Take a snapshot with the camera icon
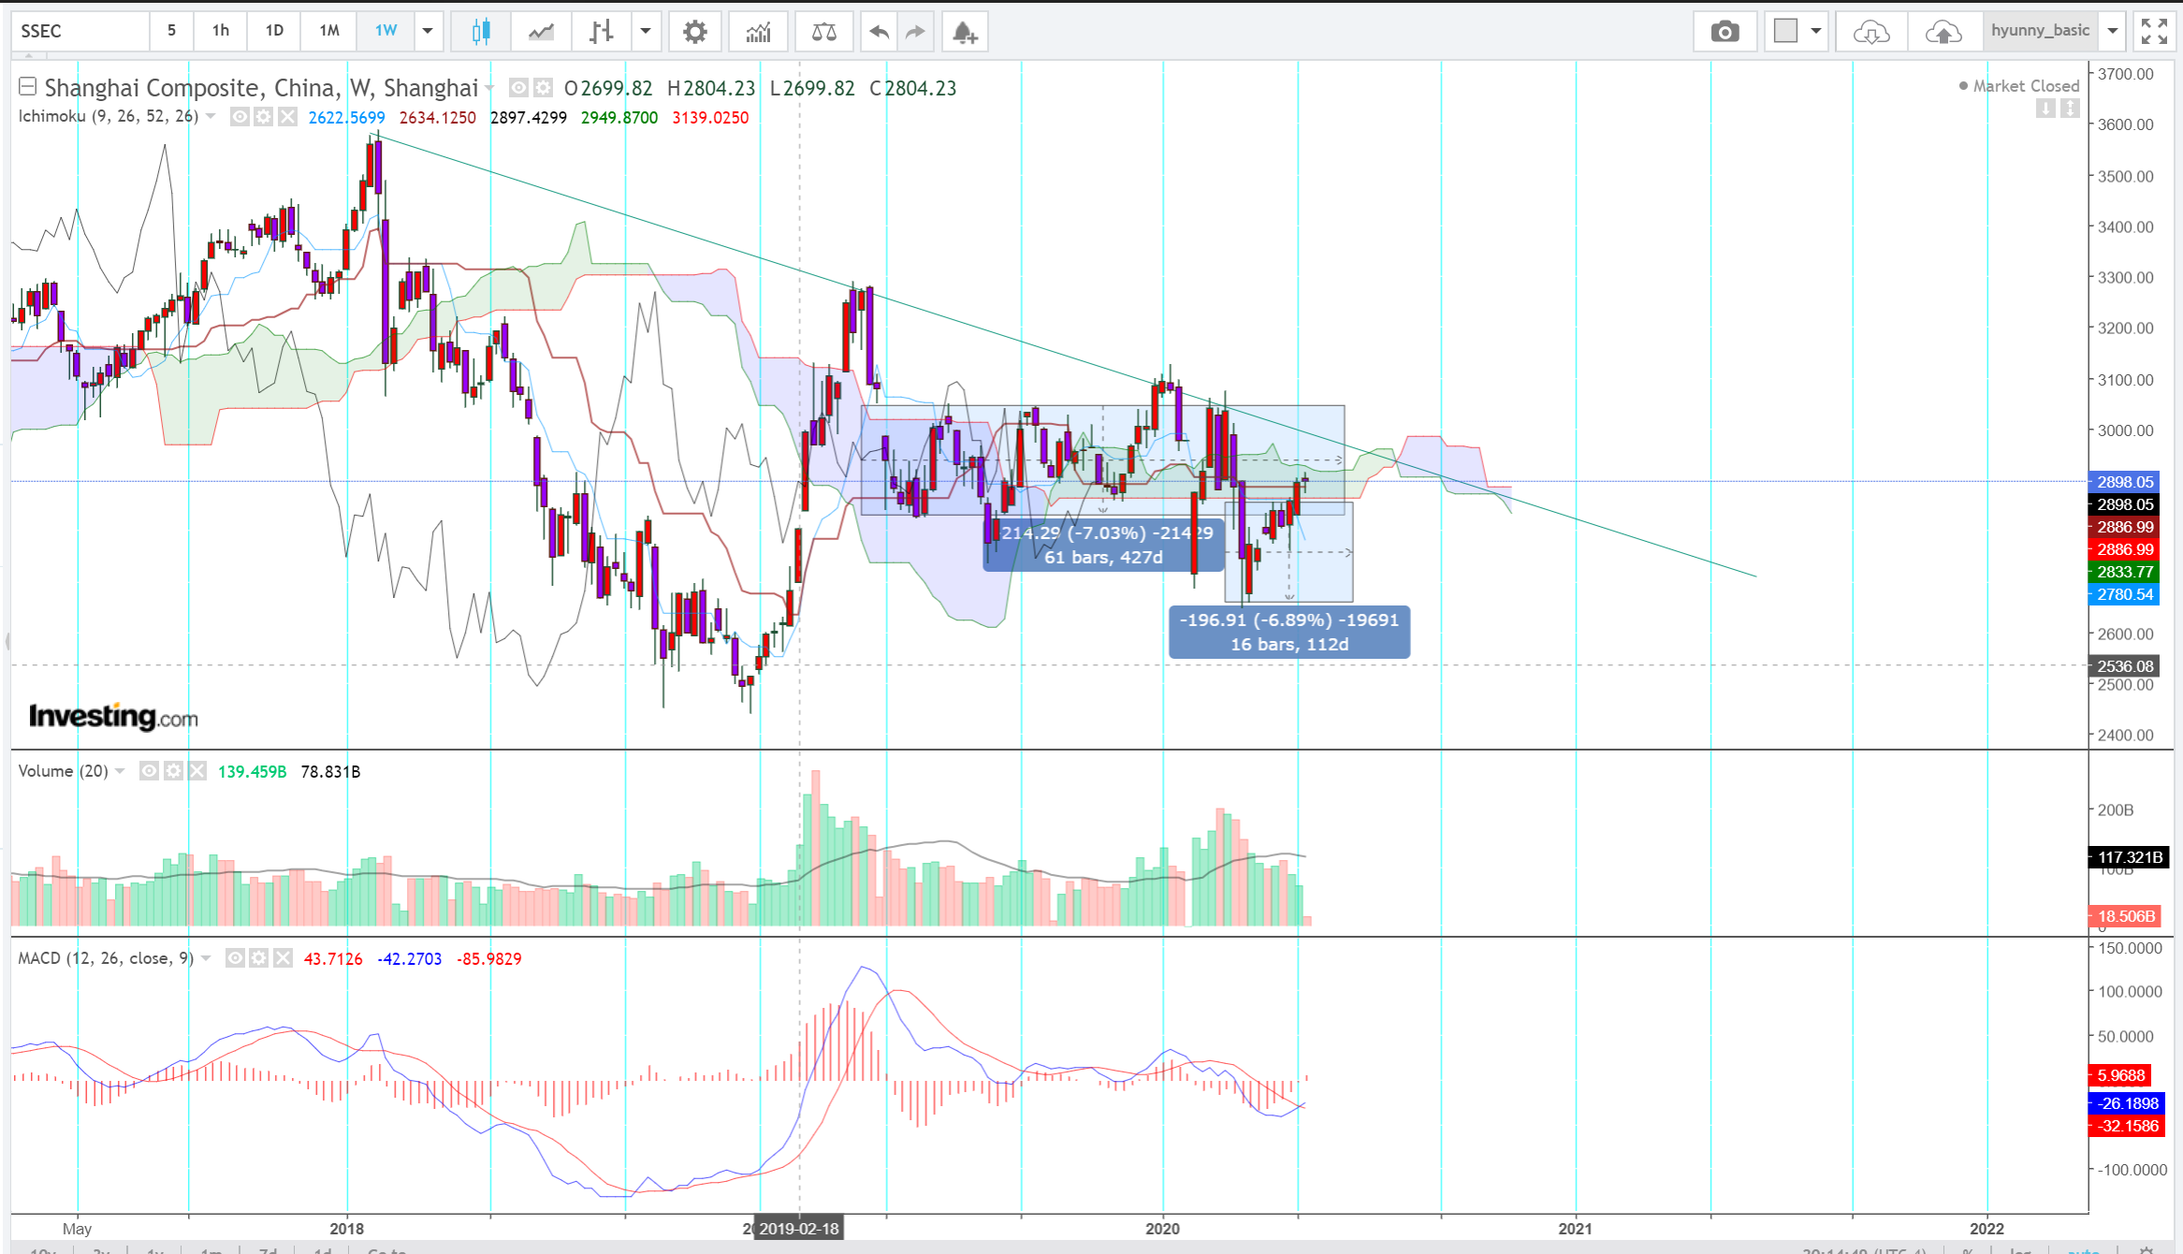 click(x=1725, y=32)
